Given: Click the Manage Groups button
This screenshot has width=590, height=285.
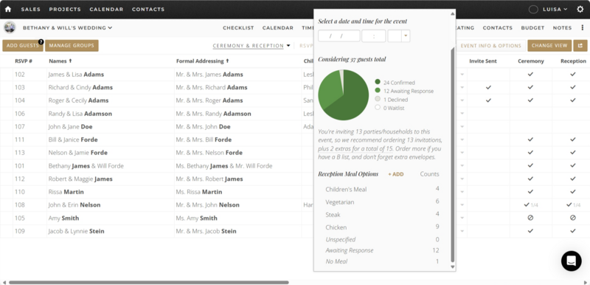Looking at the screenshot, I should tap(72, 46).
